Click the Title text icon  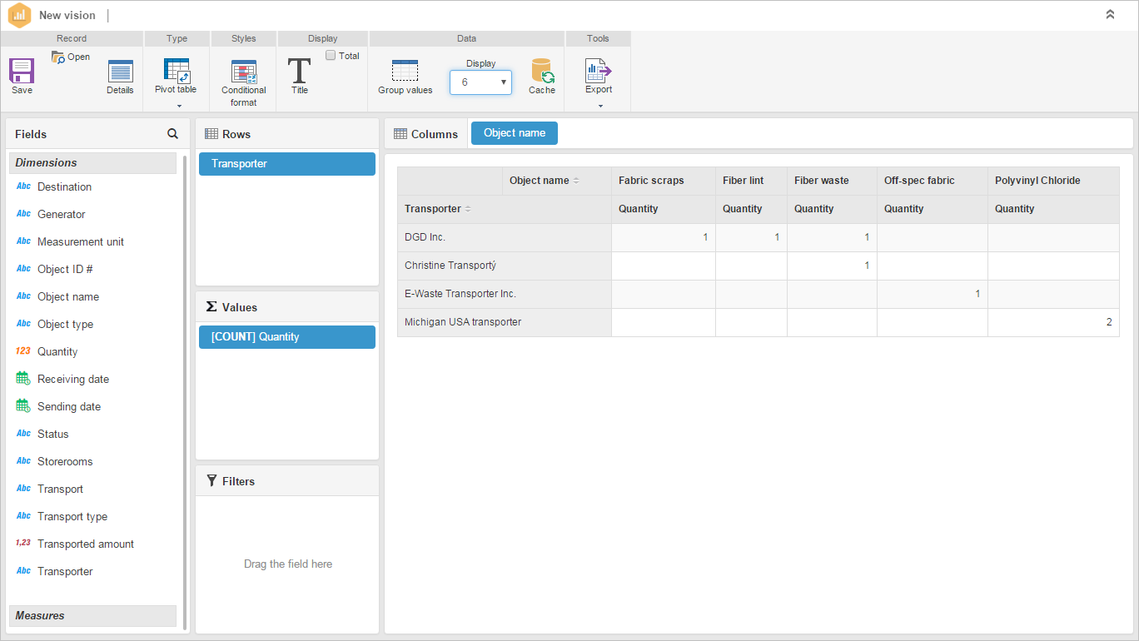click(299, 70)
